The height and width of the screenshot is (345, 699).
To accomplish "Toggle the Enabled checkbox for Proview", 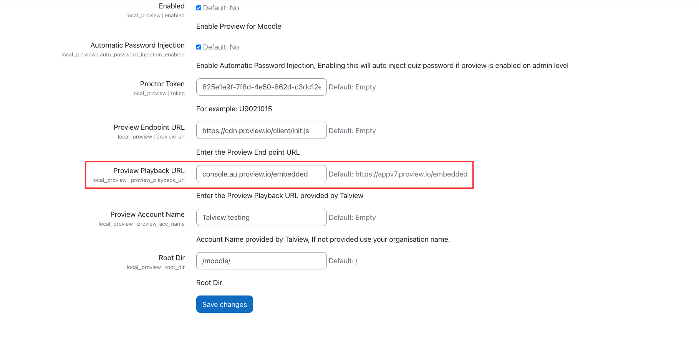I will (x=199, y=8).
